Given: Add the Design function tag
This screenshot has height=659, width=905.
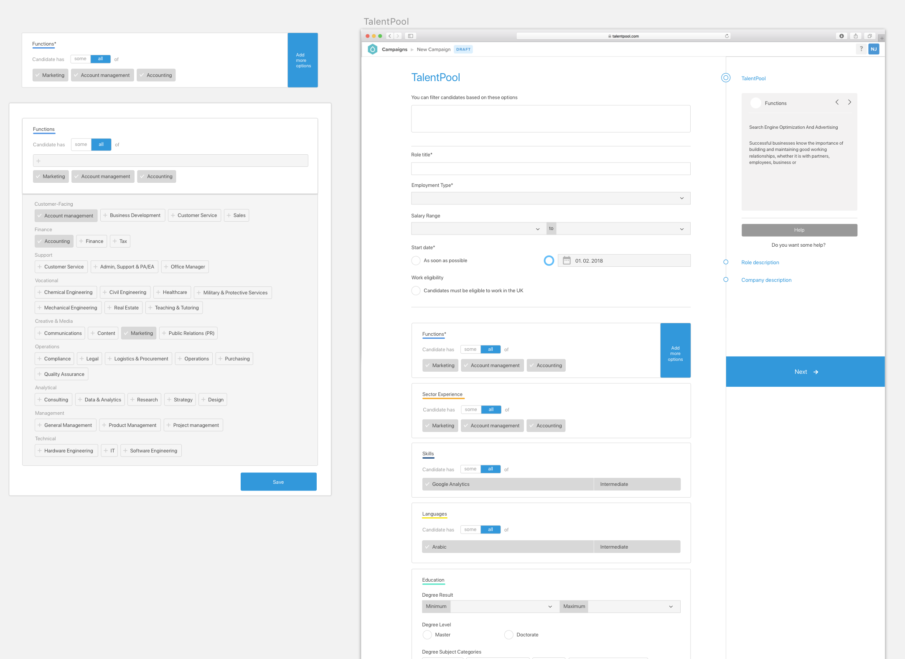Looking at the screenshot, I should (x=213, y=400).
